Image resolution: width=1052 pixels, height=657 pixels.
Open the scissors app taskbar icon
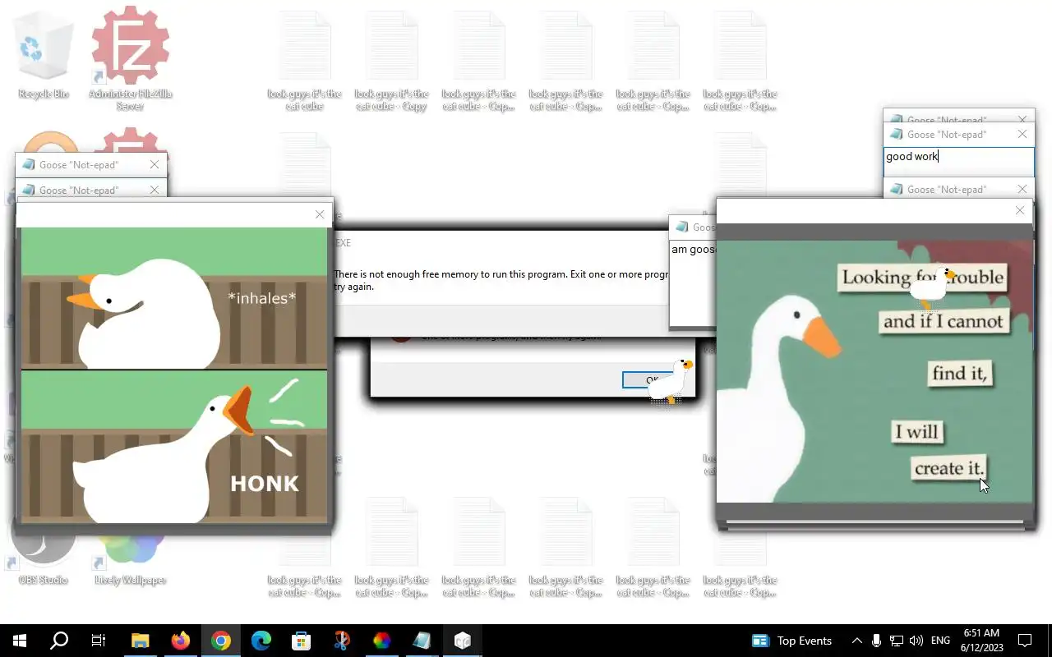[x=342, y=641]
